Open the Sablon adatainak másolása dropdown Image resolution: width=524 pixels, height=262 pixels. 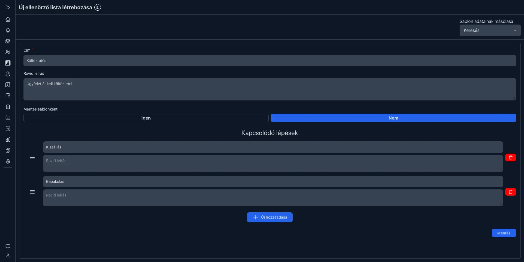[x=490, y=30]
